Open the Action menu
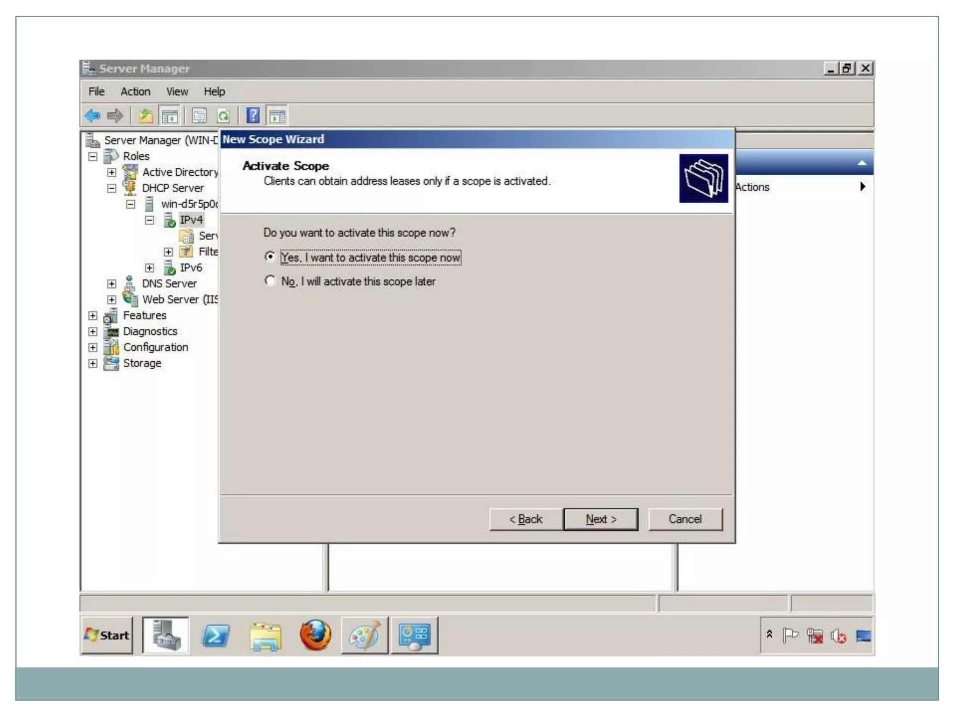 tap(136, 91)
